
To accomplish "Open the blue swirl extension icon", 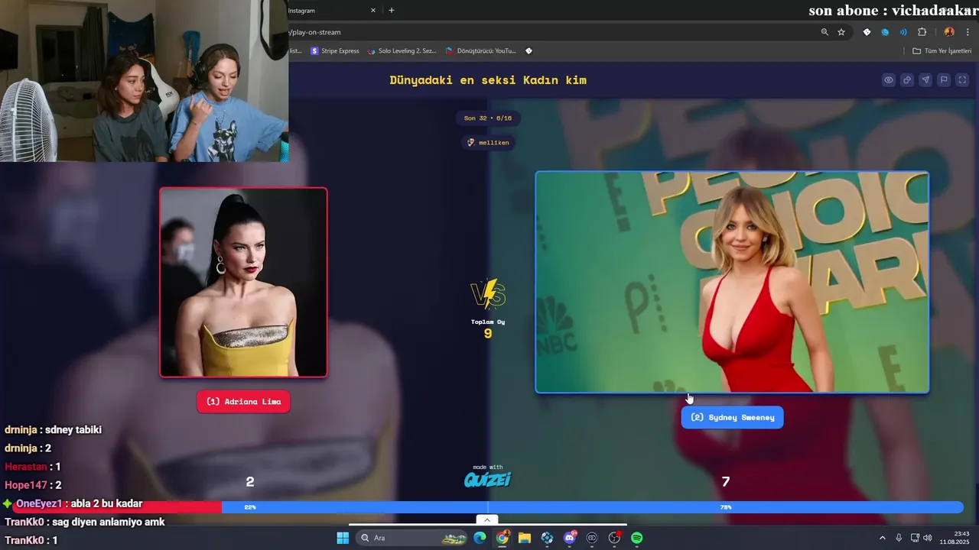I will [x=885, y=32].
